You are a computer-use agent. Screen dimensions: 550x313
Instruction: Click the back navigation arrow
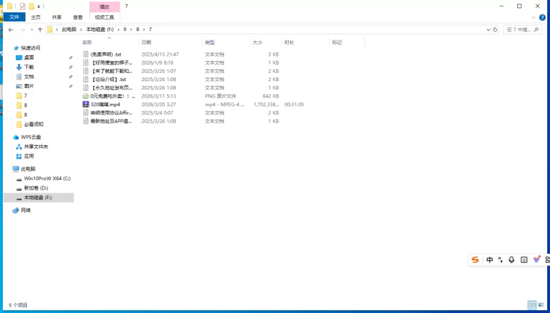(x=10, y=30)
